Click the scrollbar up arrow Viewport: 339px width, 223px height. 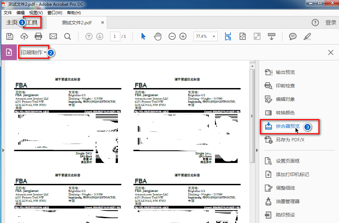tap(252, 66)
